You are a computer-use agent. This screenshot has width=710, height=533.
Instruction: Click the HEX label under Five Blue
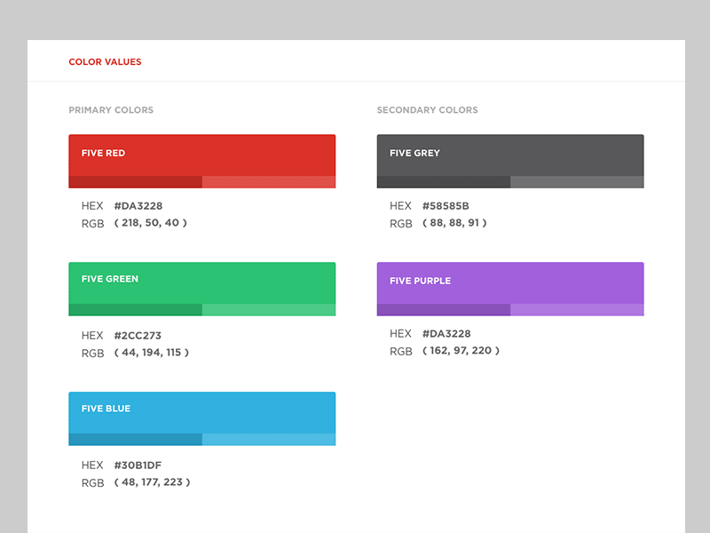click(92, 465)
